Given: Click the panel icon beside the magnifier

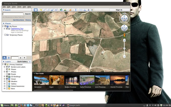Looking at the screenshot, I should 8,58.
